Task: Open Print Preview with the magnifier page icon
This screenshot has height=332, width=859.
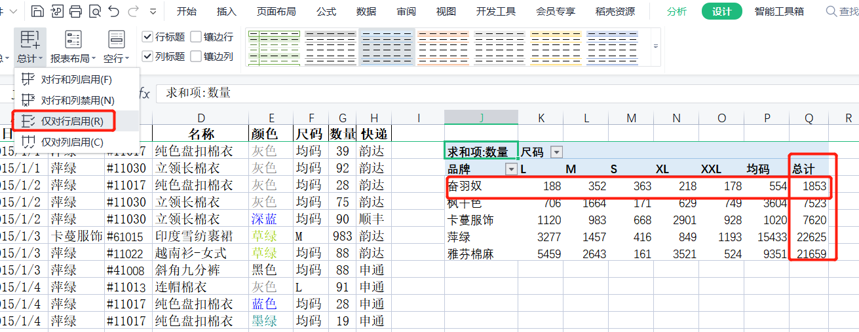Action: (x=94, y=11)
